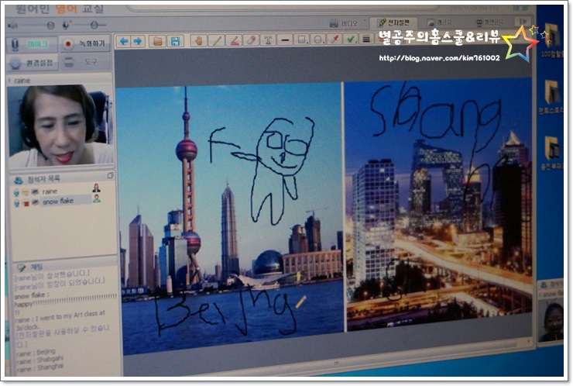Toggle raine's microphone status icon
573x386 pixels.
tap(16, 192)
